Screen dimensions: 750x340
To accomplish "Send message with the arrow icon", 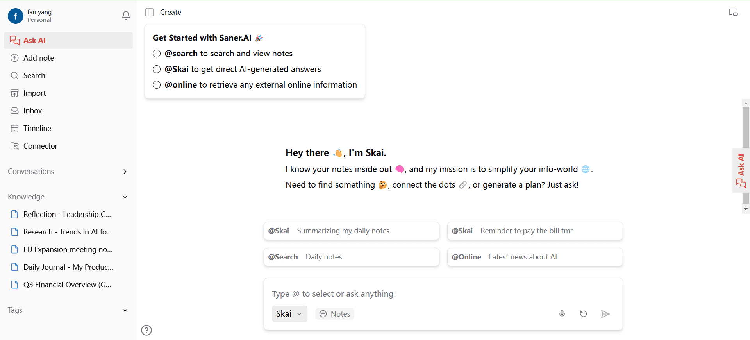I will click(x=605, y=314).
